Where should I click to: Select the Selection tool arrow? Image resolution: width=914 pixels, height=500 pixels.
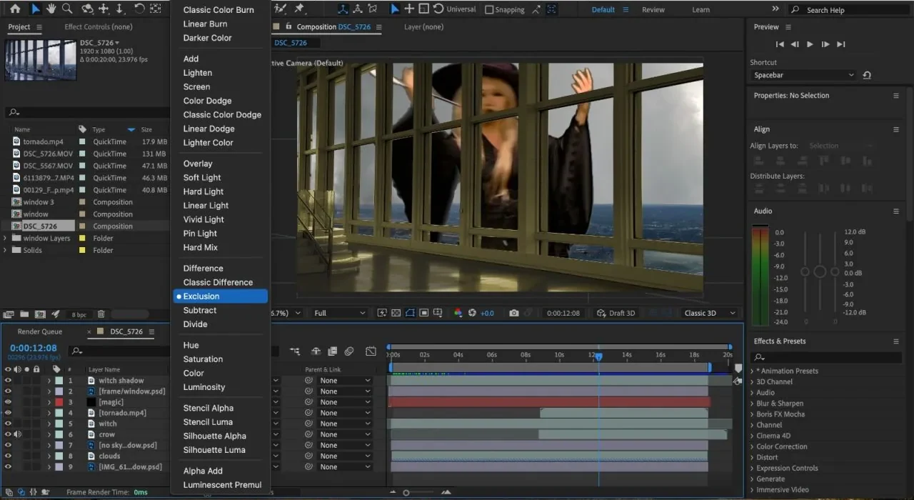36,9
